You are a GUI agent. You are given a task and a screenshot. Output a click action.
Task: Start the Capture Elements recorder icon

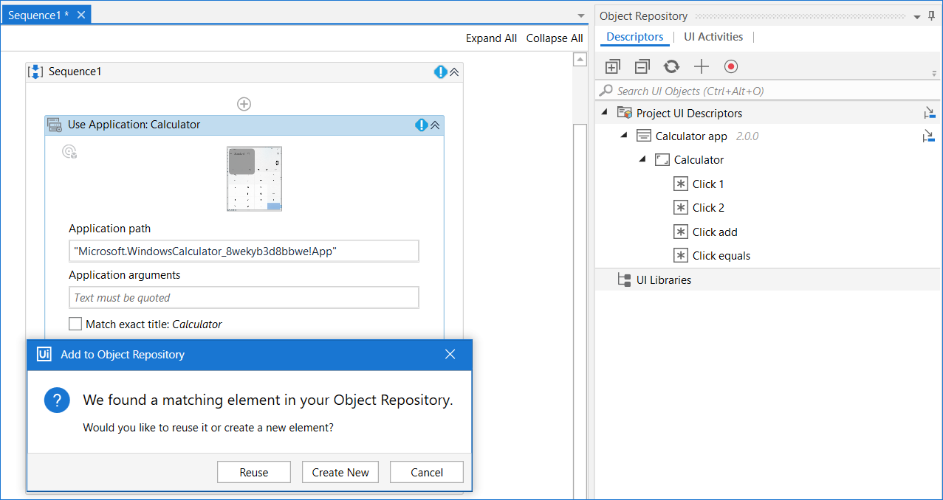point(731,67)
